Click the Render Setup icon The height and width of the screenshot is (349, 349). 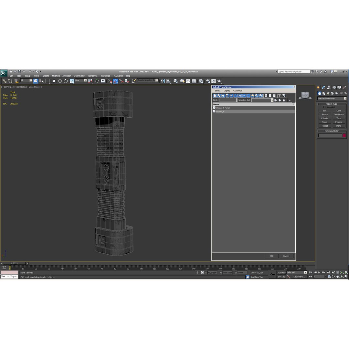click(208, 81)
